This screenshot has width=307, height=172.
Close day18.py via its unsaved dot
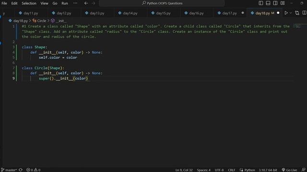[x=278, y=13]
